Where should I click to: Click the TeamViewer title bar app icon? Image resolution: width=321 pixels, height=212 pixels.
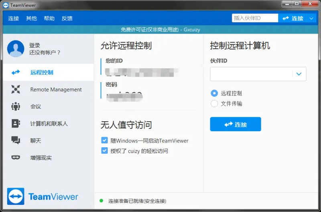[x=6, y=5]
